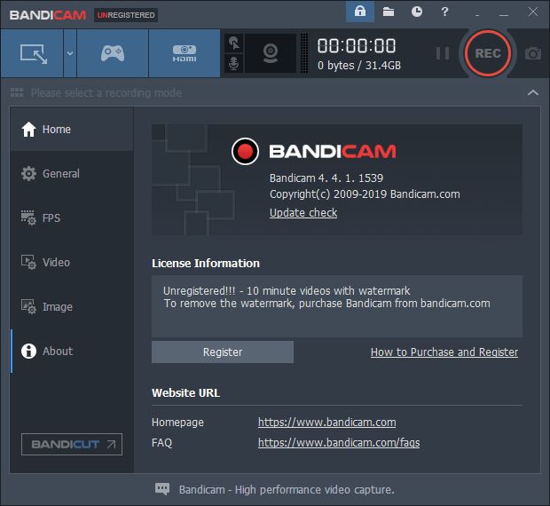Click the Register button
This screenshot has width=550, height=506.
pos(223,352)
